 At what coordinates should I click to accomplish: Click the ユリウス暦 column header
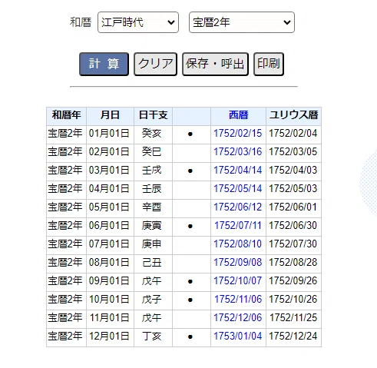point(293,115)
